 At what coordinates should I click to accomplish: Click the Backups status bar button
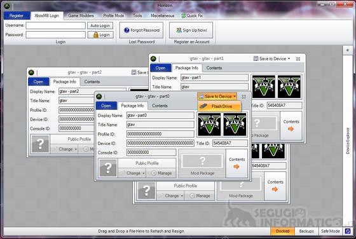[x=306, y=231]
